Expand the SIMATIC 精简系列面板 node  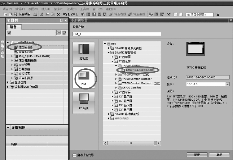pyautogui.click(x=111, y=47)
